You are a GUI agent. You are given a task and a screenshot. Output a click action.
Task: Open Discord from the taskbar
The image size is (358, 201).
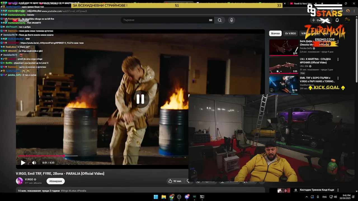[x=187, y=197]
